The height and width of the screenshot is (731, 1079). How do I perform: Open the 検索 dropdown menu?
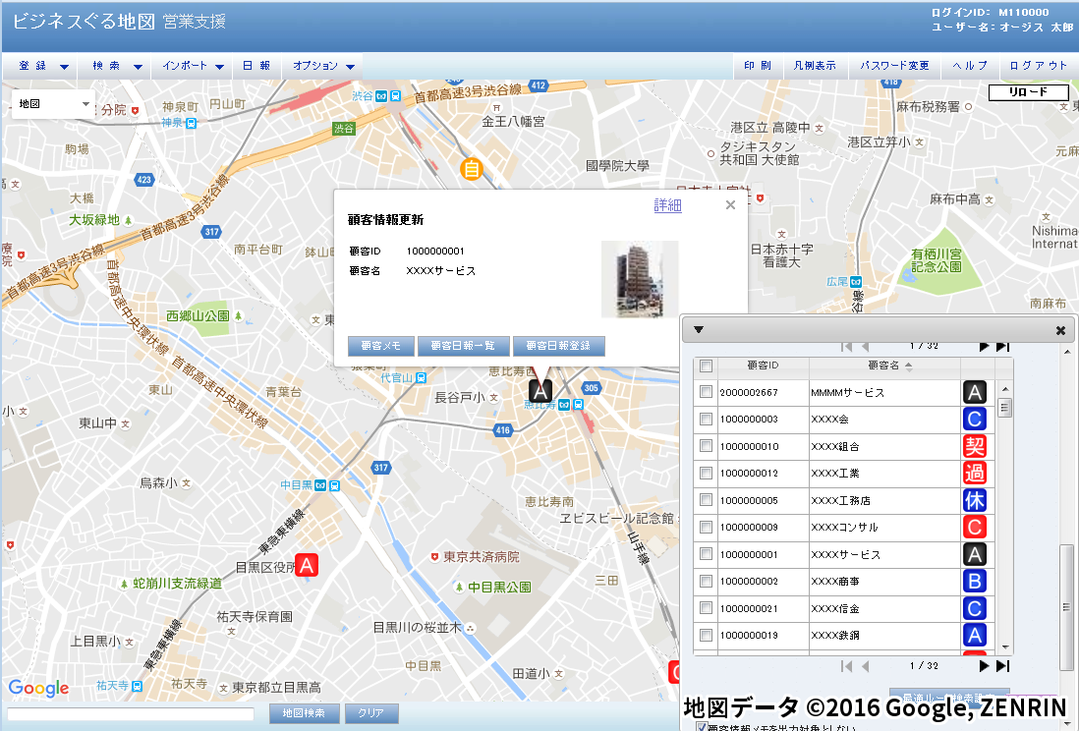116,66
